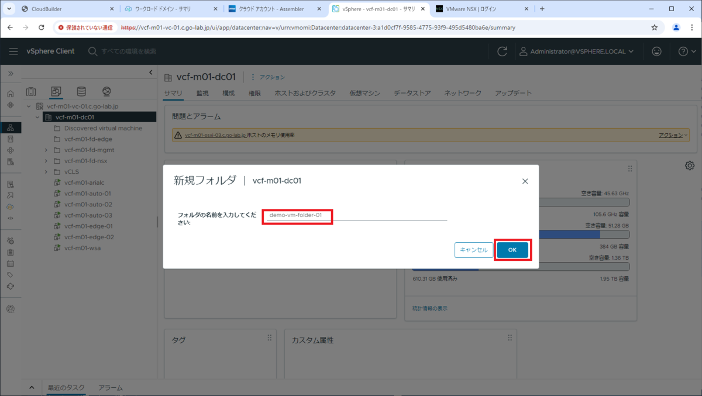The image size is (702, 396).
Task: Select vcf-m01-fd-edge folder in tree
Action: pos(88,139)
